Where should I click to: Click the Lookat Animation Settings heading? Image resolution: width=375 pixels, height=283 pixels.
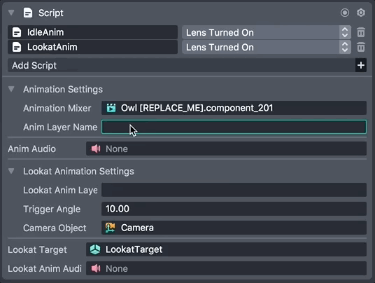pos(78,172)
